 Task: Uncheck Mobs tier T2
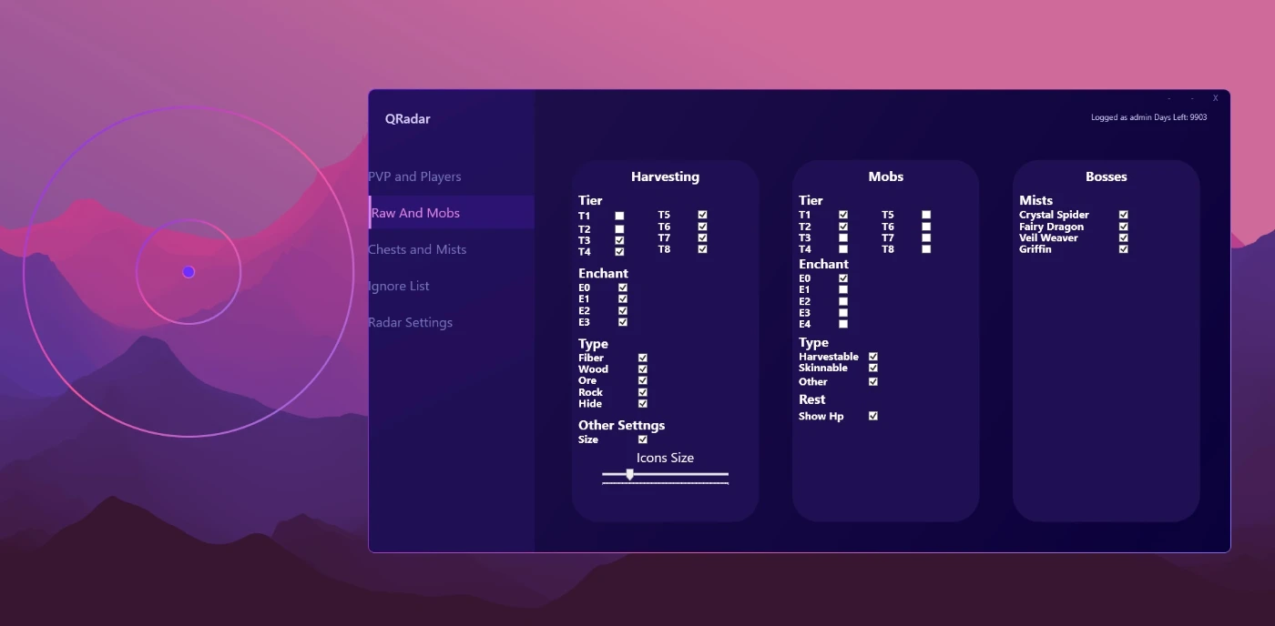[x=843, y=227]
